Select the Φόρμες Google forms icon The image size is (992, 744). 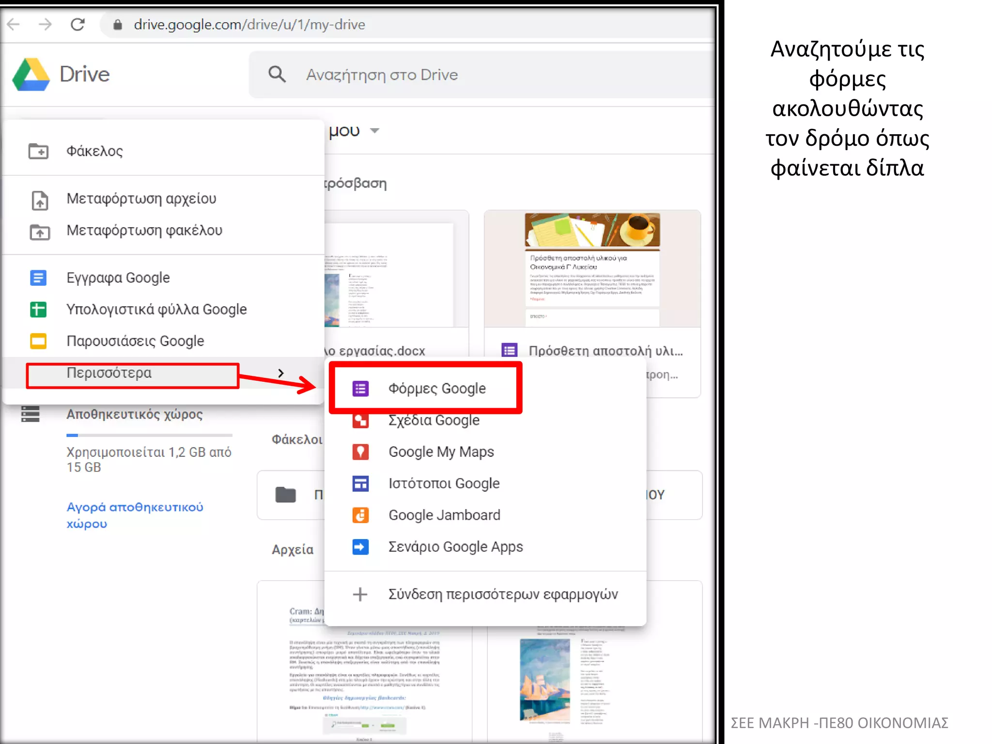[x=360, y=388]
